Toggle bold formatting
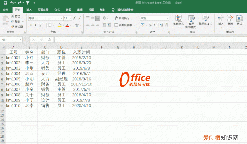The image size is (247, 144). point(30,25)
